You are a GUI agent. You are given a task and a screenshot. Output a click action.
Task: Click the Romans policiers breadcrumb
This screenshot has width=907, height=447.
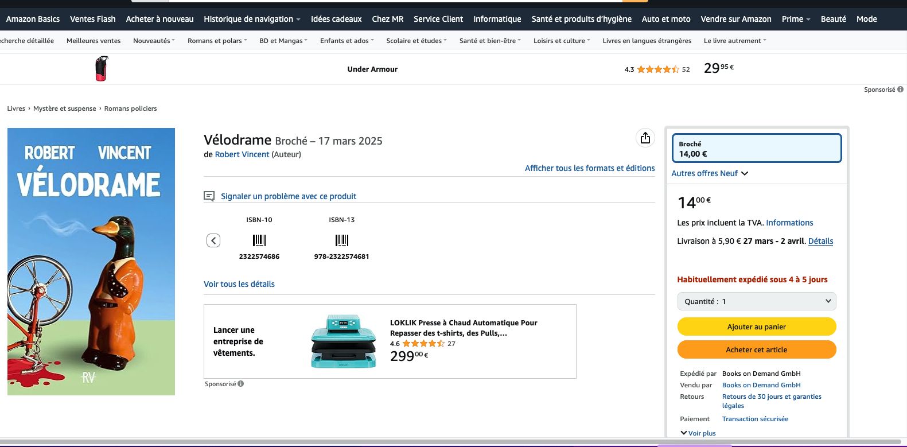(130, 108)
